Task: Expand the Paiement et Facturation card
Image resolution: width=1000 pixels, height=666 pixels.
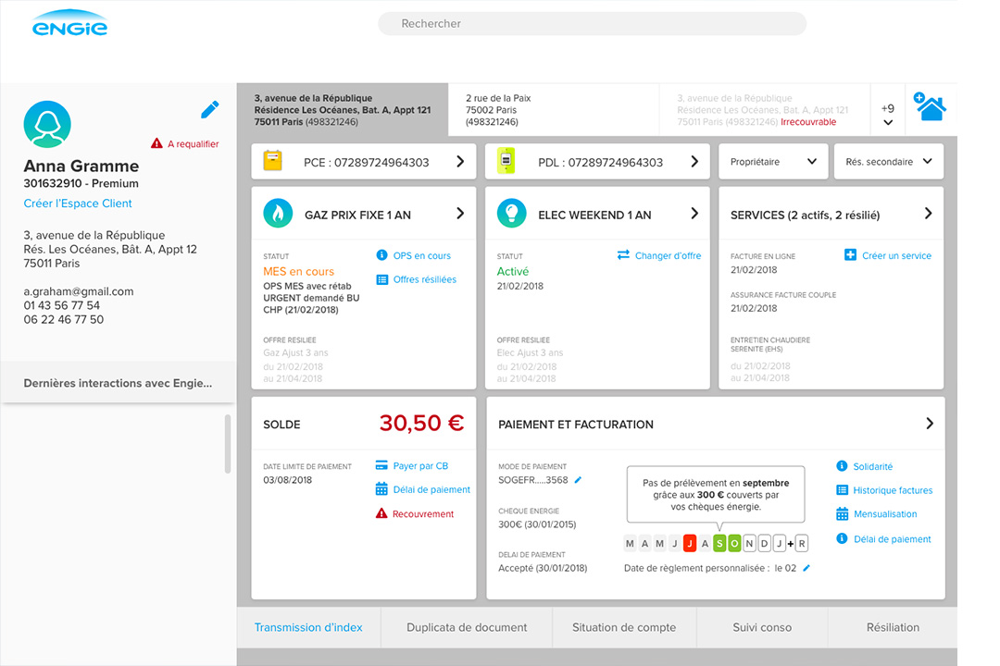Action: click(x=930, y=423)
